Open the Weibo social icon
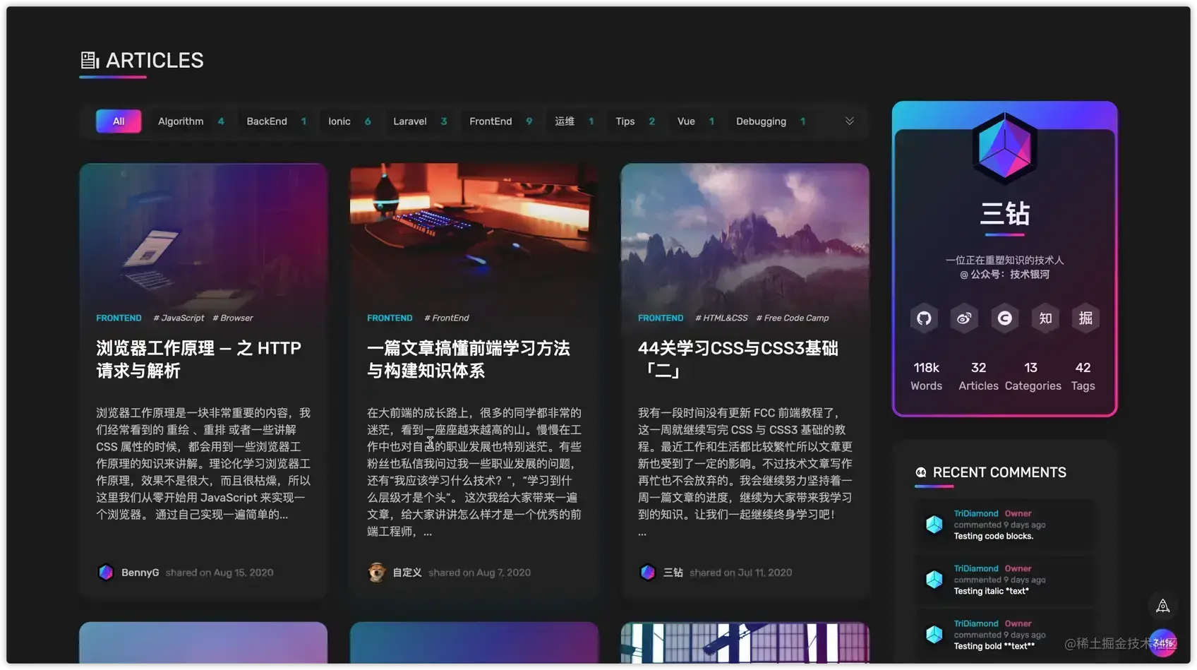Image resolution: width=1197 pixels, height=670 pixels. [x=964, y=318]
